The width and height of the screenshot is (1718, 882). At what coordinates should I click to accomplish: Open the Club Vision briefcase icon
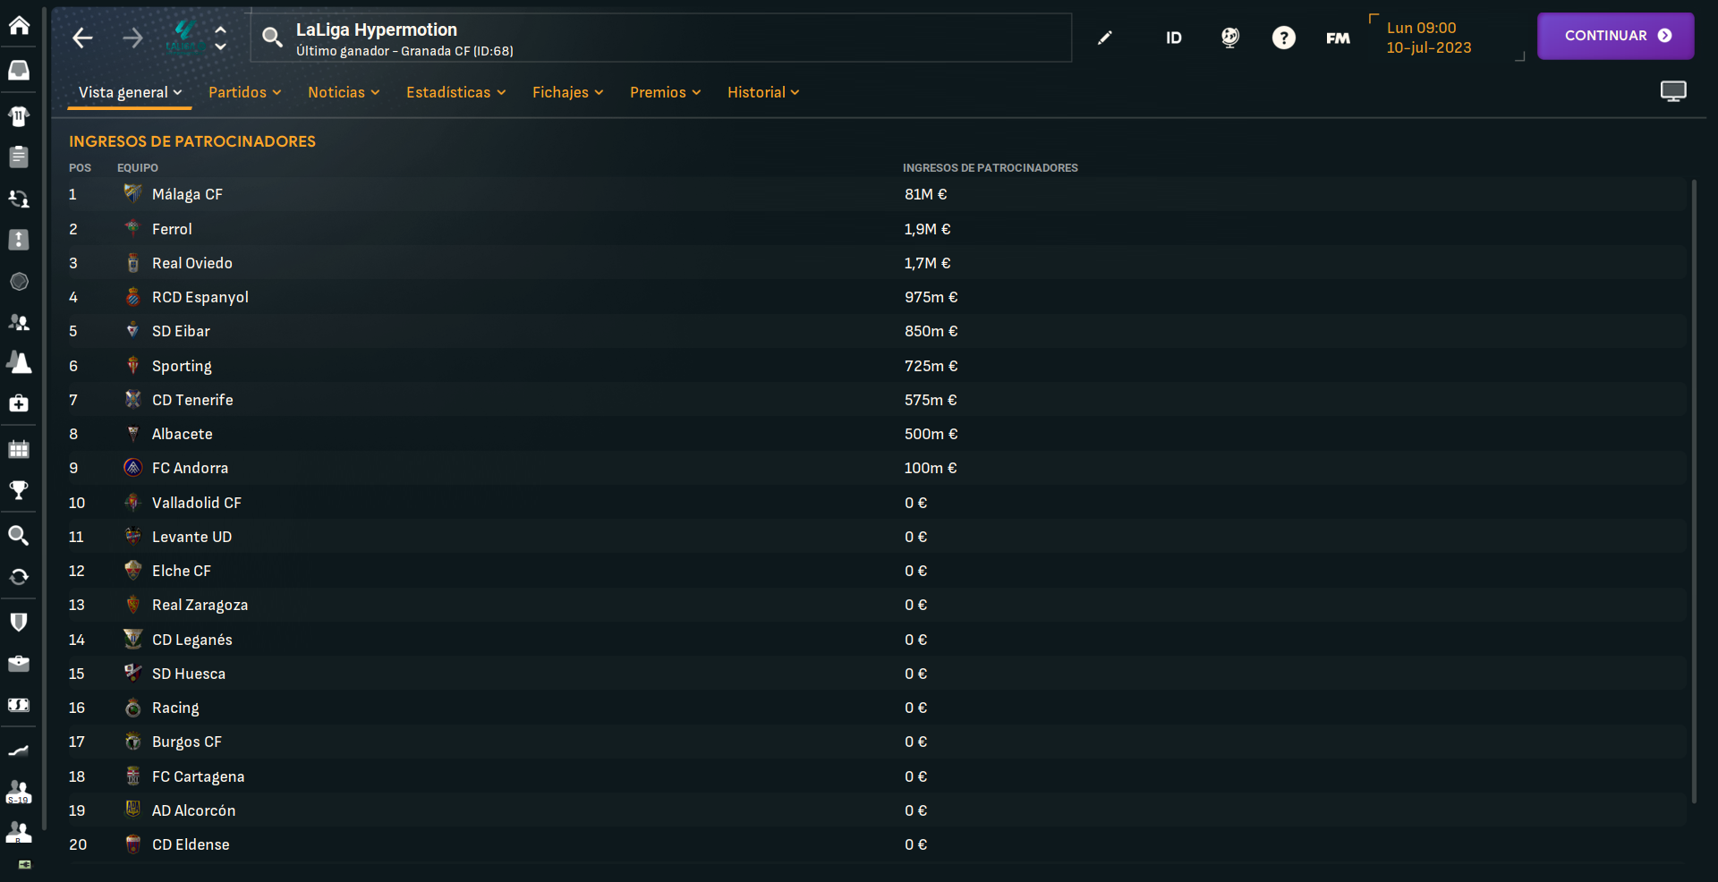(x=19, y=663)
